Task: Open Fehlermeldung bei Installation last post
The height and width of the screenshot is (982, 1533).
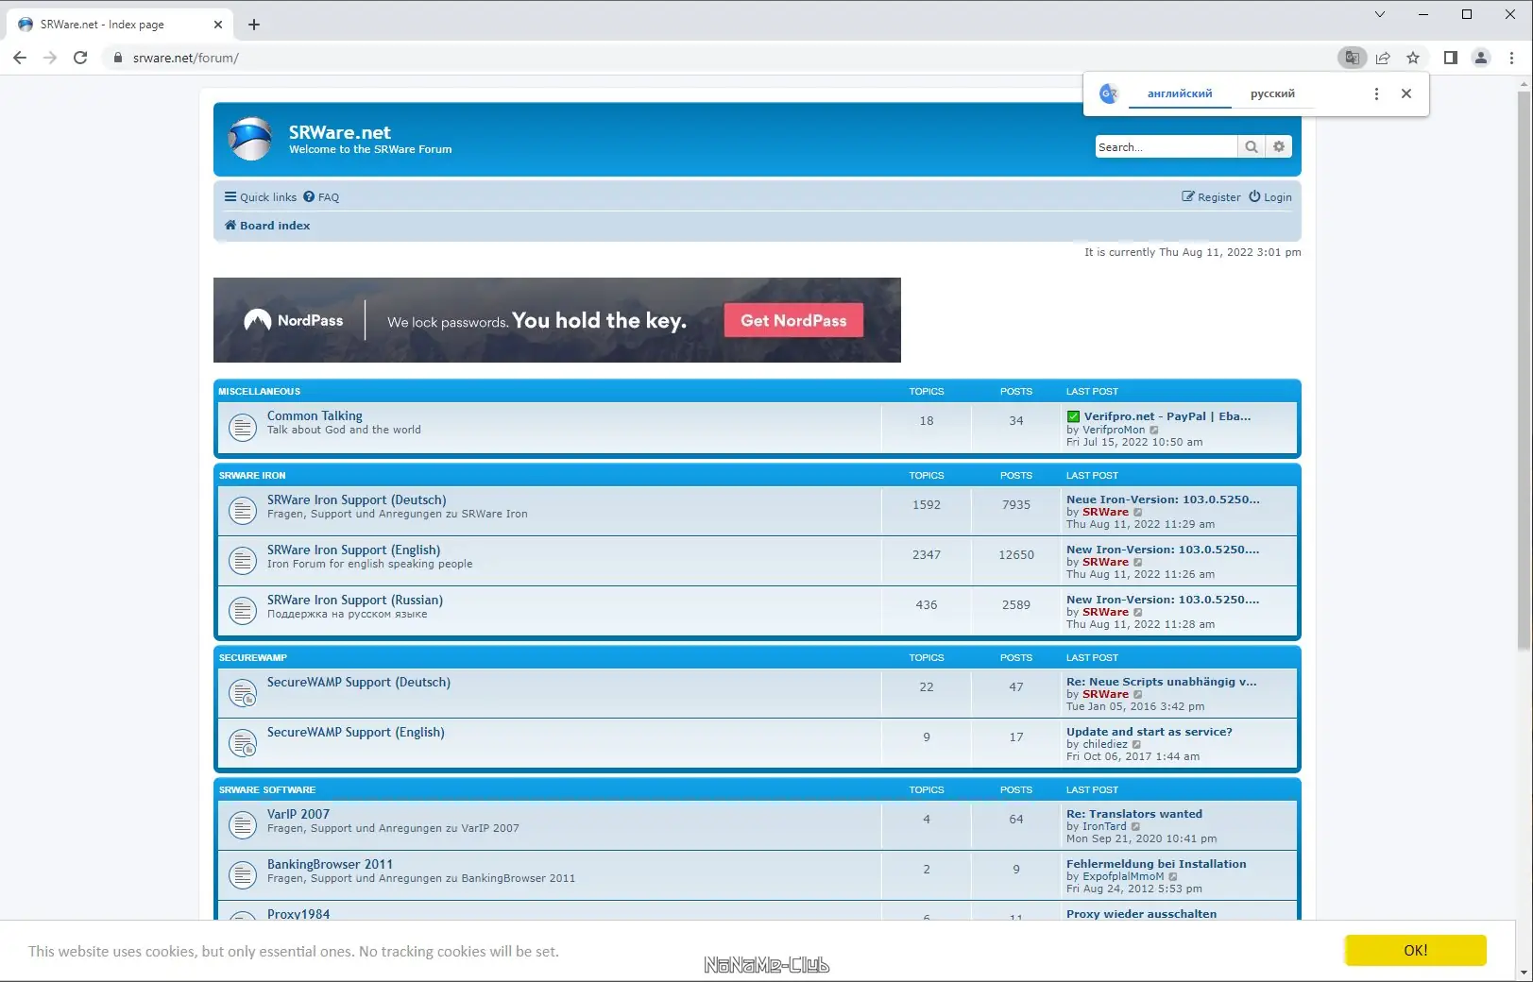Action: 1156,864
